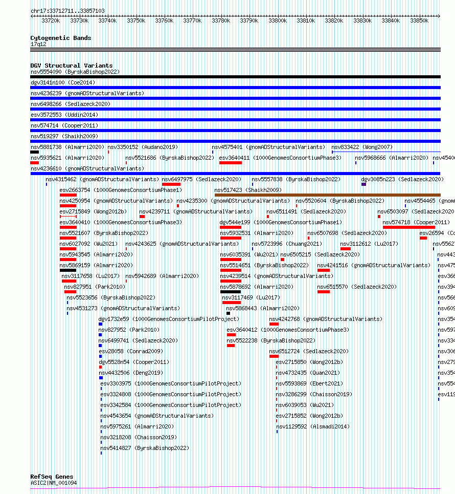Click nsv5521607 (ByrskaBishop2022) label
Image resolution: width=455 pixels, height=494 pixels.
104,233
